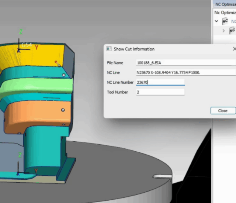This screenshot has height=203, width=236.
Task: Click the Show Cut Information dialog icon
Action: click(x=108, y=49)
